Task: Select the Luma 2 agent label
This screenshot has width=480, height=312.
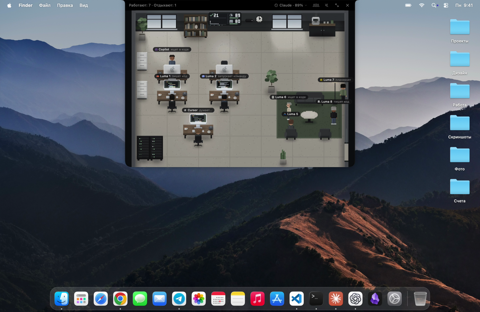Action: [224, 76]
